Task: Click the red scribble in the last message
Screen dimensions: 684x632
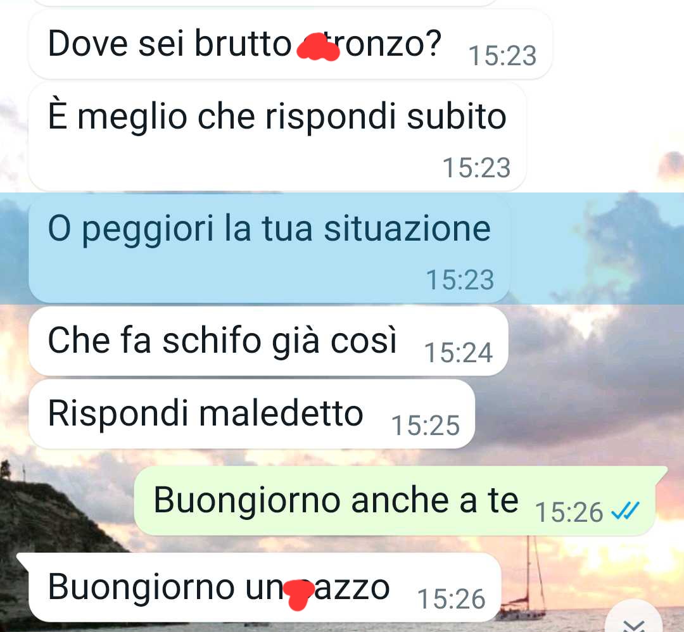Action: [x=299, y=595]
